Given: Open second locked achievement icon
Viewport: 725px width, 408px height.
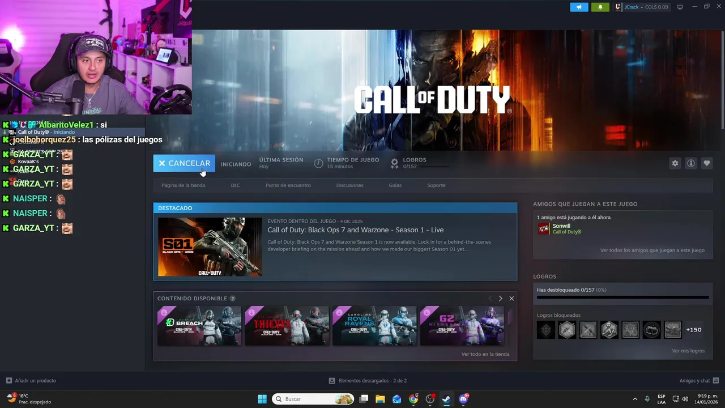Looking at the screenshot, I should (x=567, y=330).
